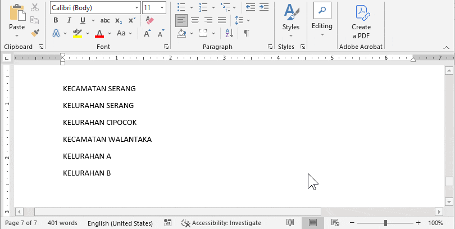Click the Create a PDF button
This screenshot has height=229, width=455.
(361, 21)
